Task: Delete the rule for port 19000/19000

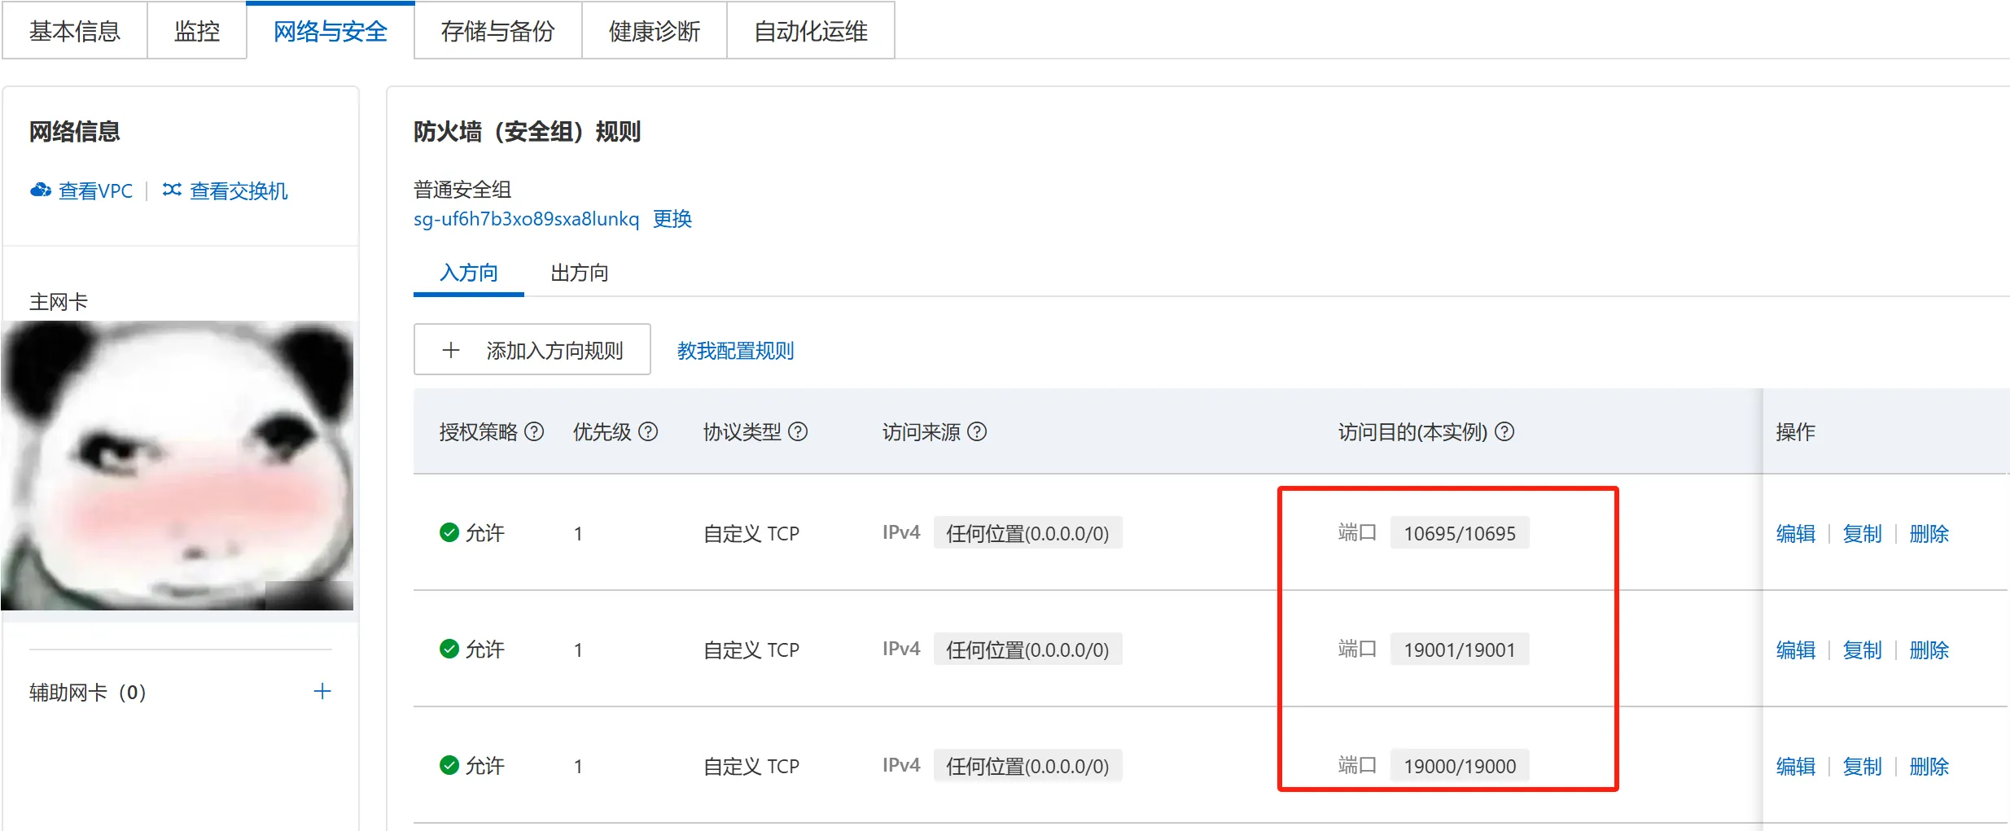Action: pos(1929,766)
